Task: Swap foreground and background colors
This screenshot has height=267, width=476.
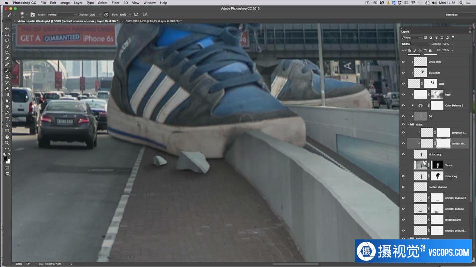Action: pos(9,154)
